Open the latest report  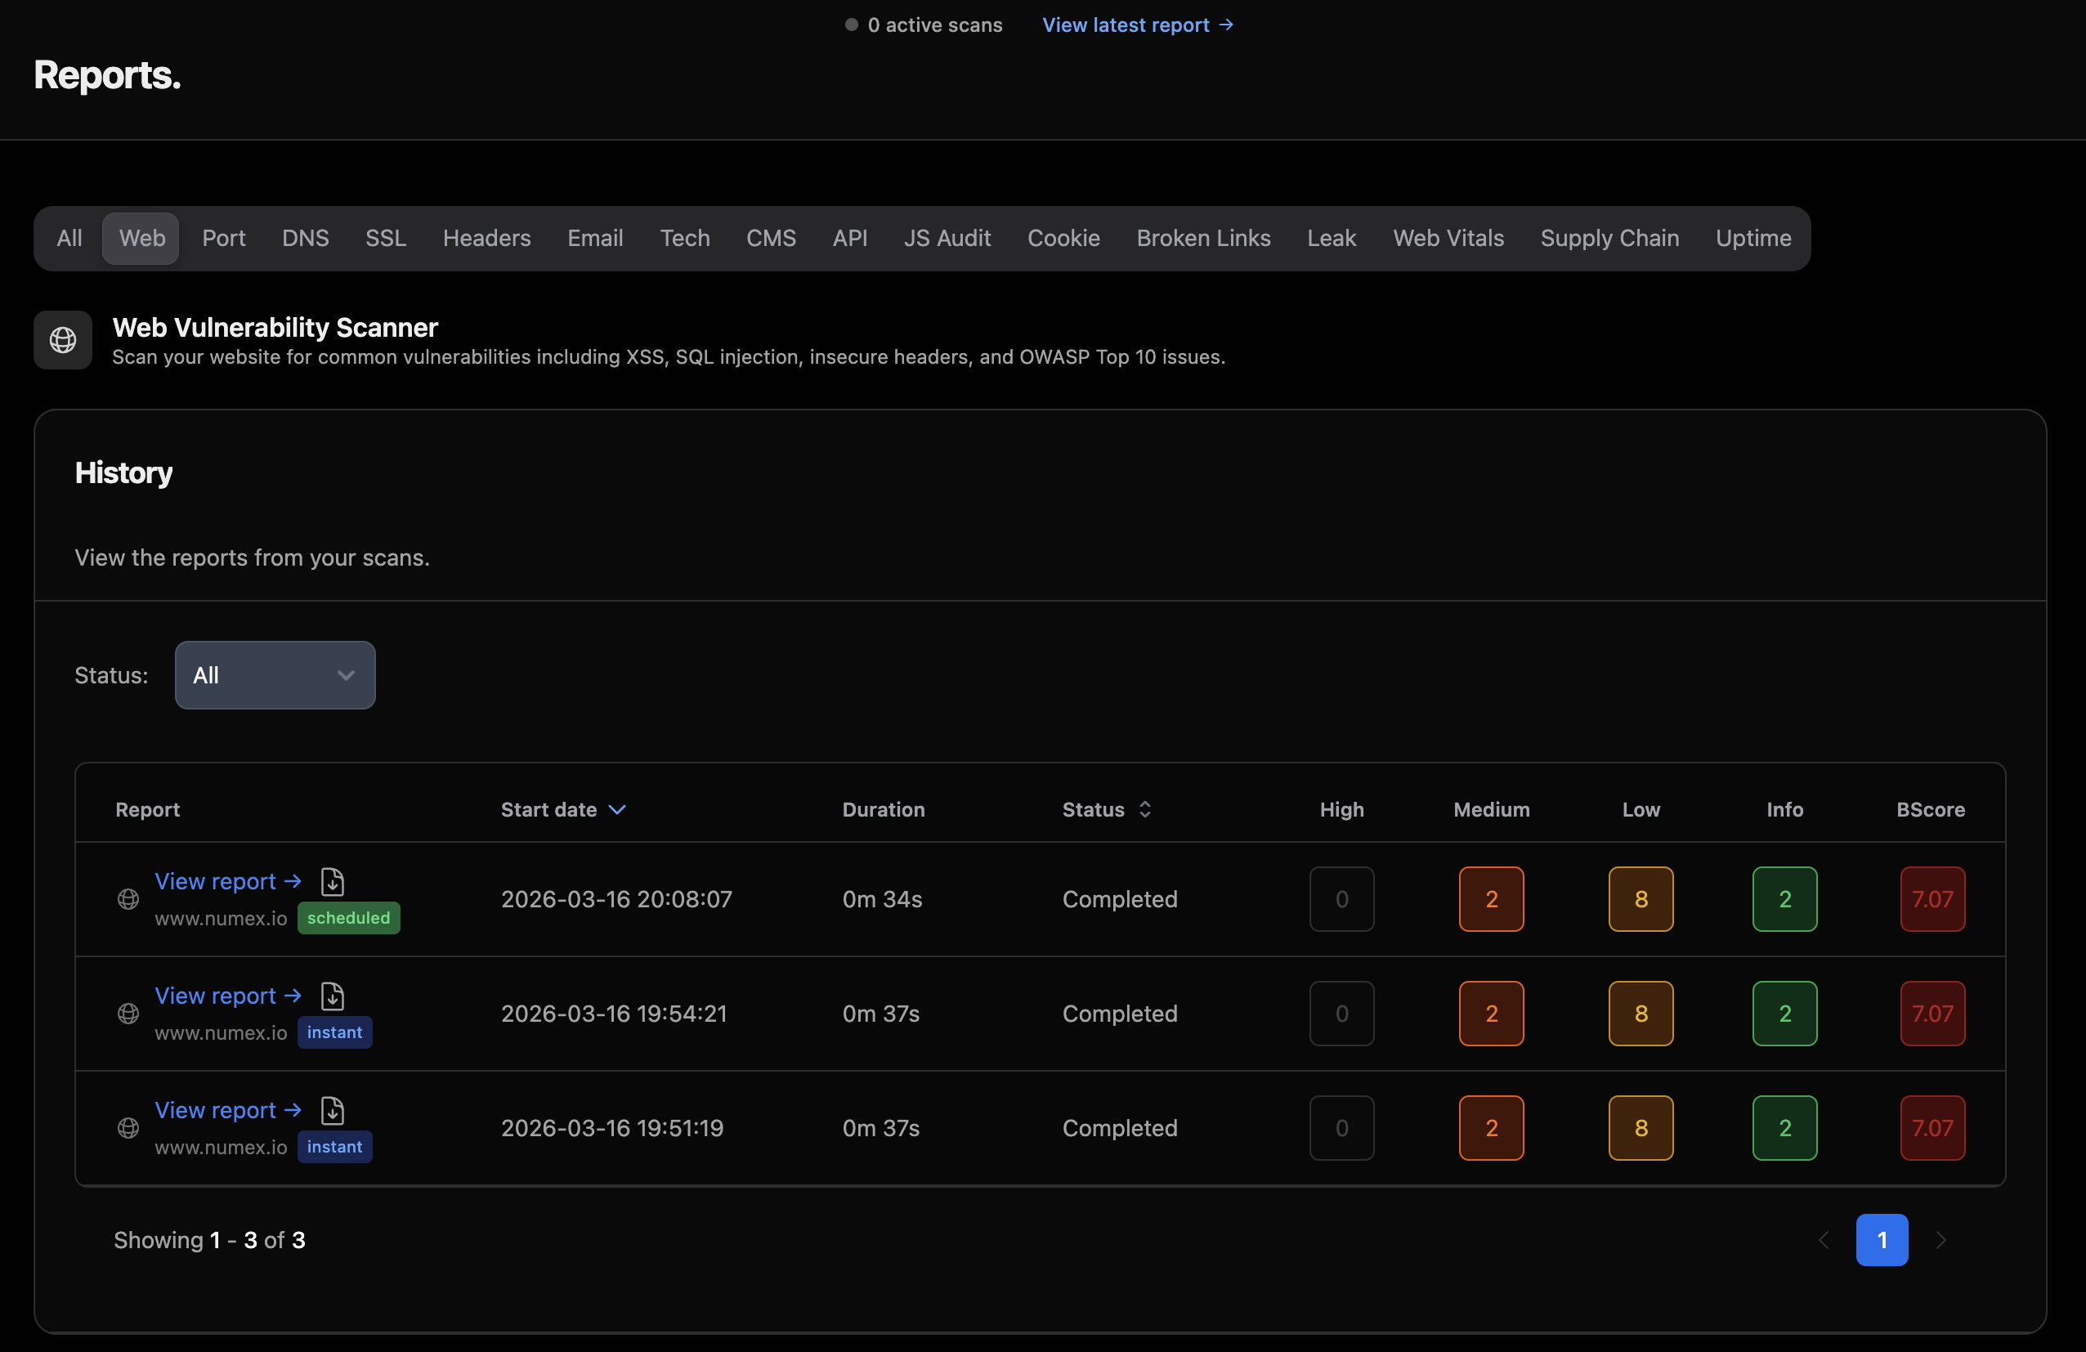point(1138,25)
